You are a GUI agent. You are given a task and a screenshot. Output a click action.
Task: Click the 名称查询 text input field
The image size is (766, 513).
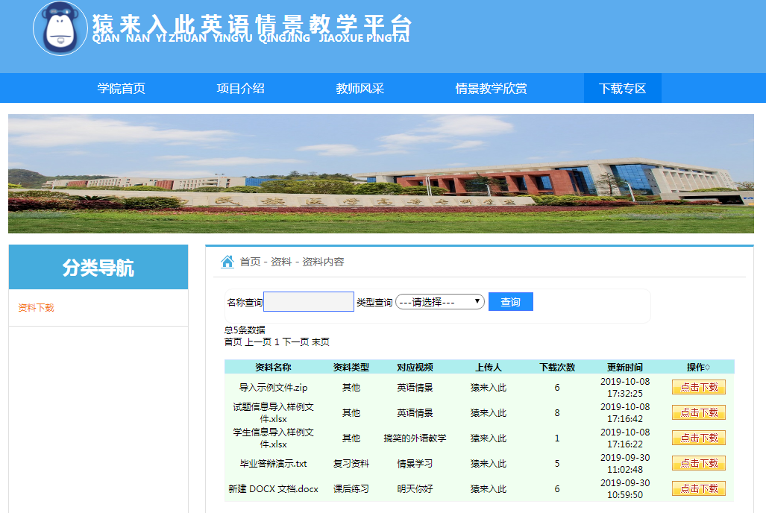tap(309, 302)
